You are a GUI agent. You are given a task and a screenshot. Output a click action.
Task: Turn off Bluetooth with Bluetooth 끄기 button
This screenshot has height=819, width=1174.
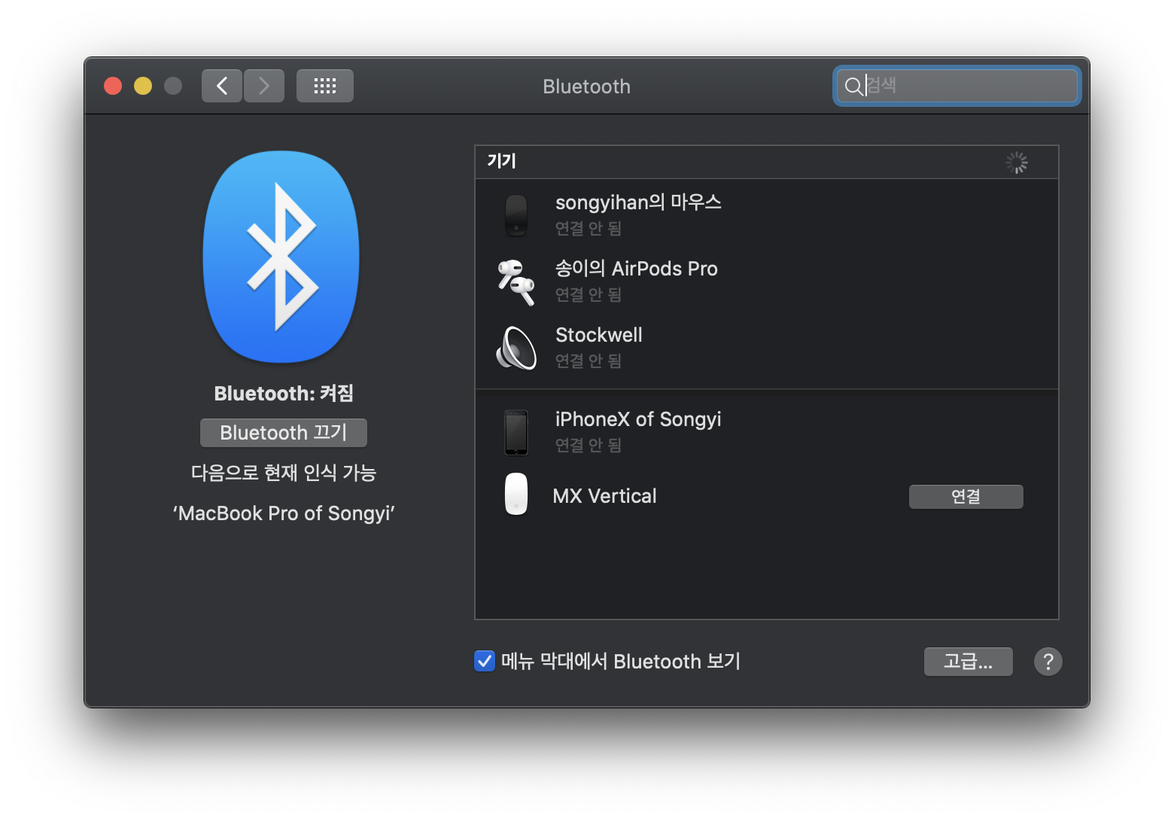284,433
